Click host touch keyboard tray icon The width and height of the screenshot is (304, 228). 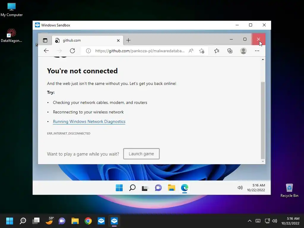pos(258,221)
